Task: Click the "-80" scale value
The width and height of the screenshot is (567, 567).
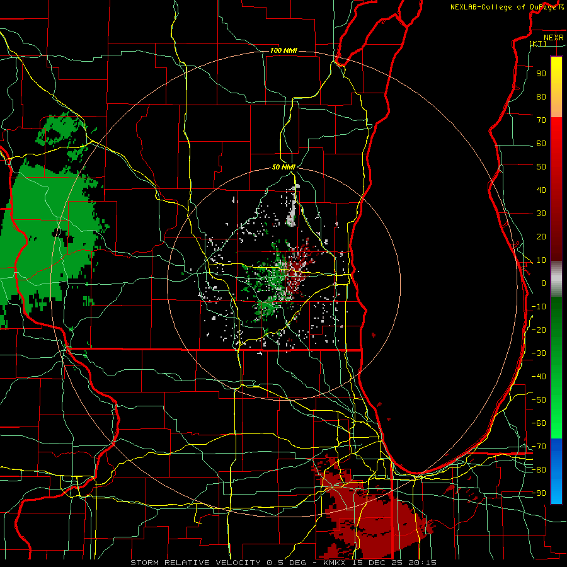Action: 539,470
